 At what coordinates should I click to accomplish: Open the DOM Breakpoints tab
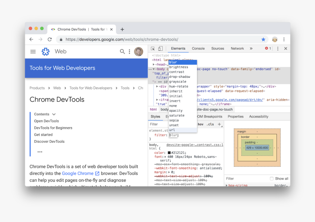(210, 116)
